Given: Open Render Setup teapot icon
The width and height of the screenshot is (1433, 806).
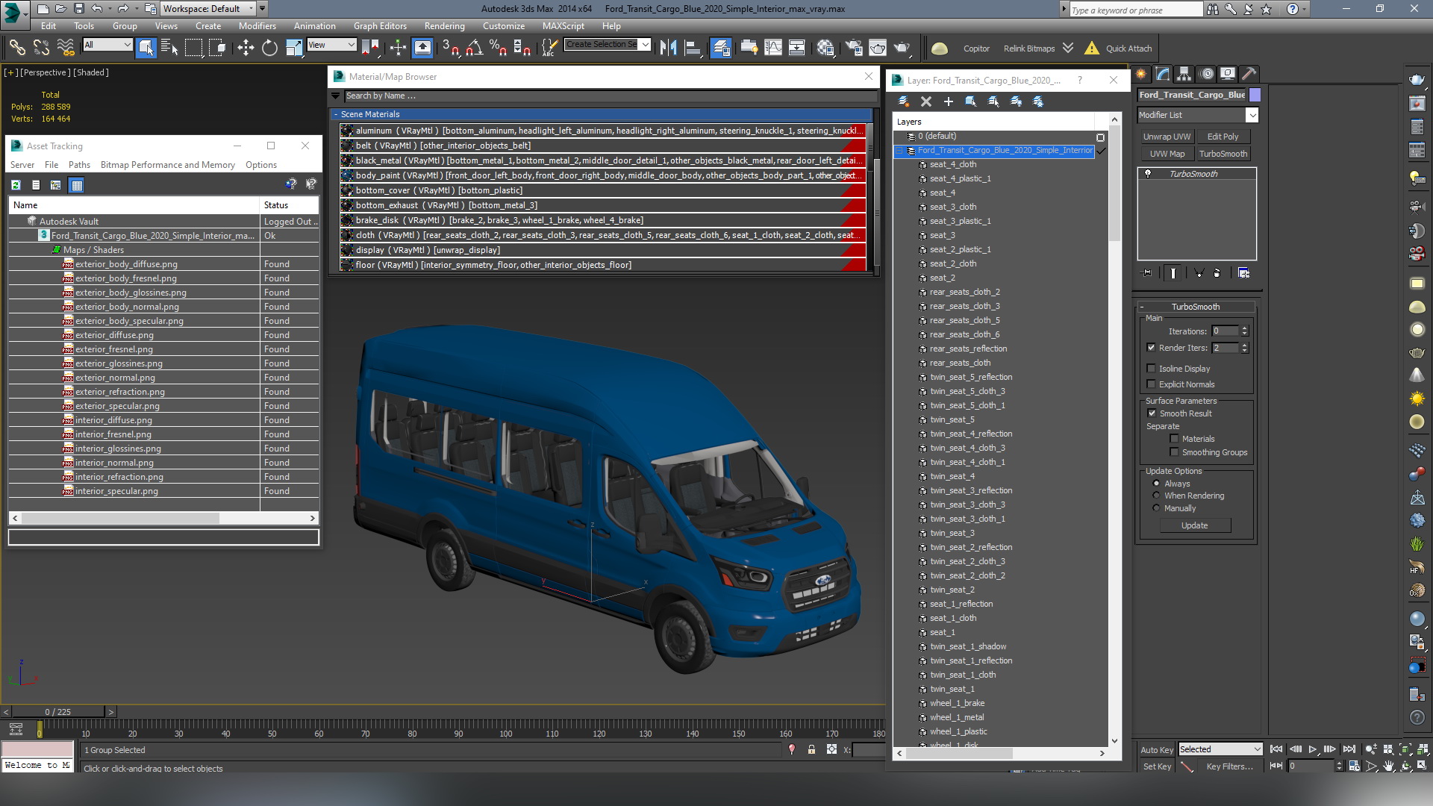Looking at the screenshot, I should click(x=854, y=48).
